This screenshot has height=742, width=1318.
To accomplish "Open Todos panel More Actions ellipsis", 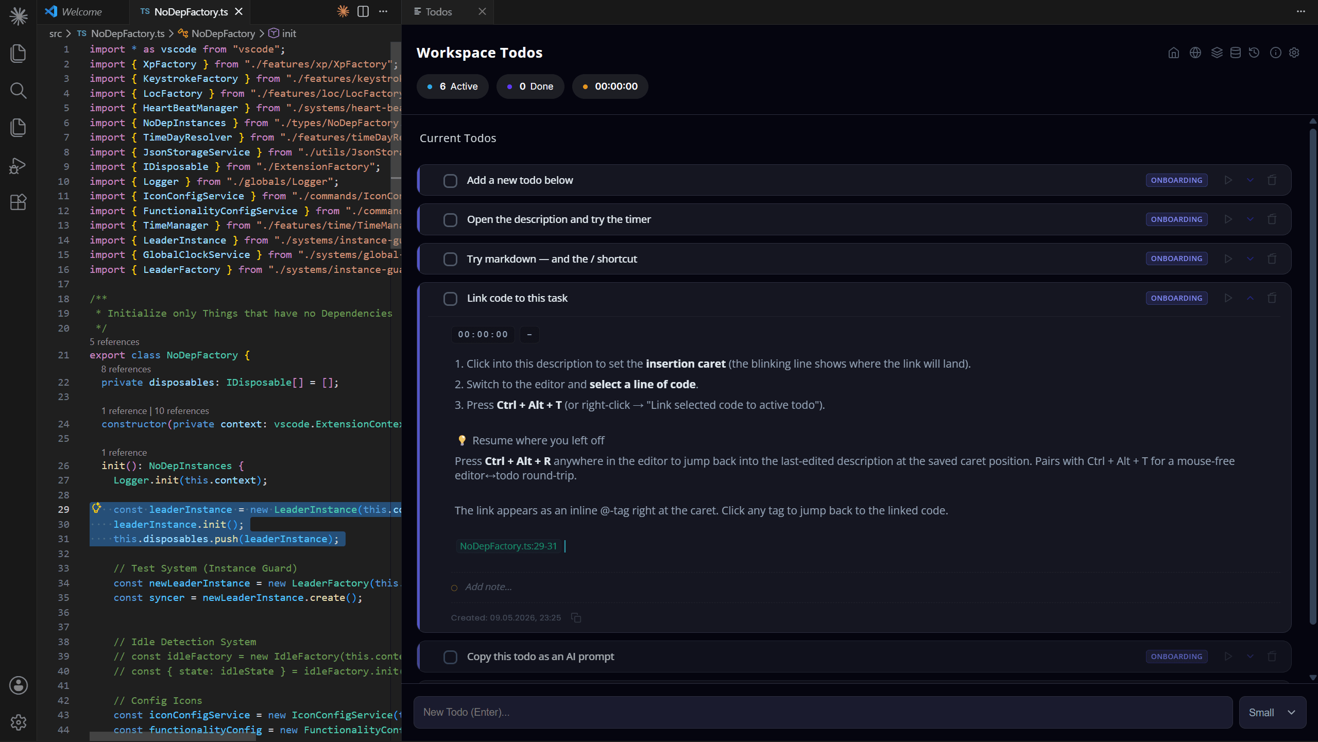I will point(1300,11).
